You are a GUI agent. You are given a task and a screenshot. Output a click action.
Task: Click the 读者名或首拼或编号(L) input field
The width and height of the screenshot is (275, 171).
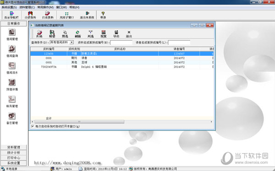179,43
